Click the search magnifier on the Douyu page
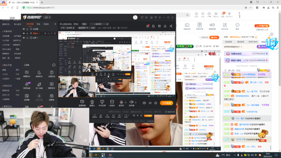The image size is (281, 158). coord(187,15)
